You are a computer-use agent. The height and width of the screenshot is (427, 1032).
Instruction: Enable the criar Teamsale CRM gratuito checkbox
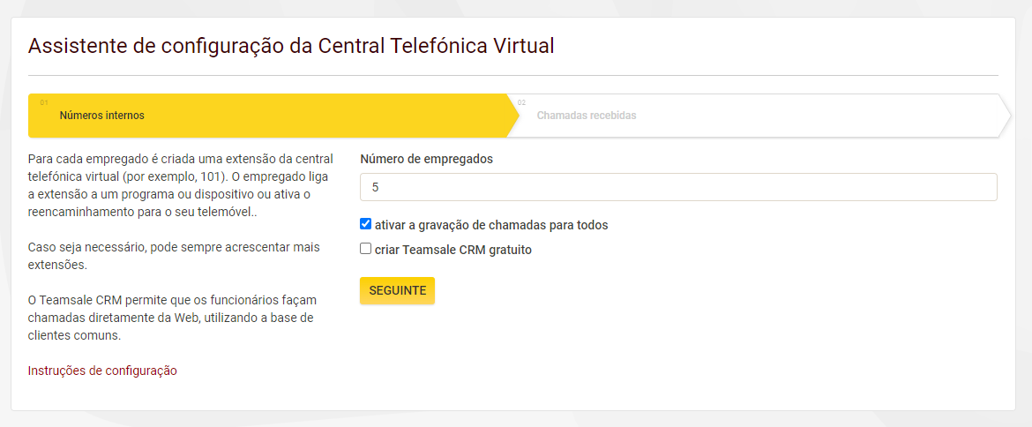(366, 249)
